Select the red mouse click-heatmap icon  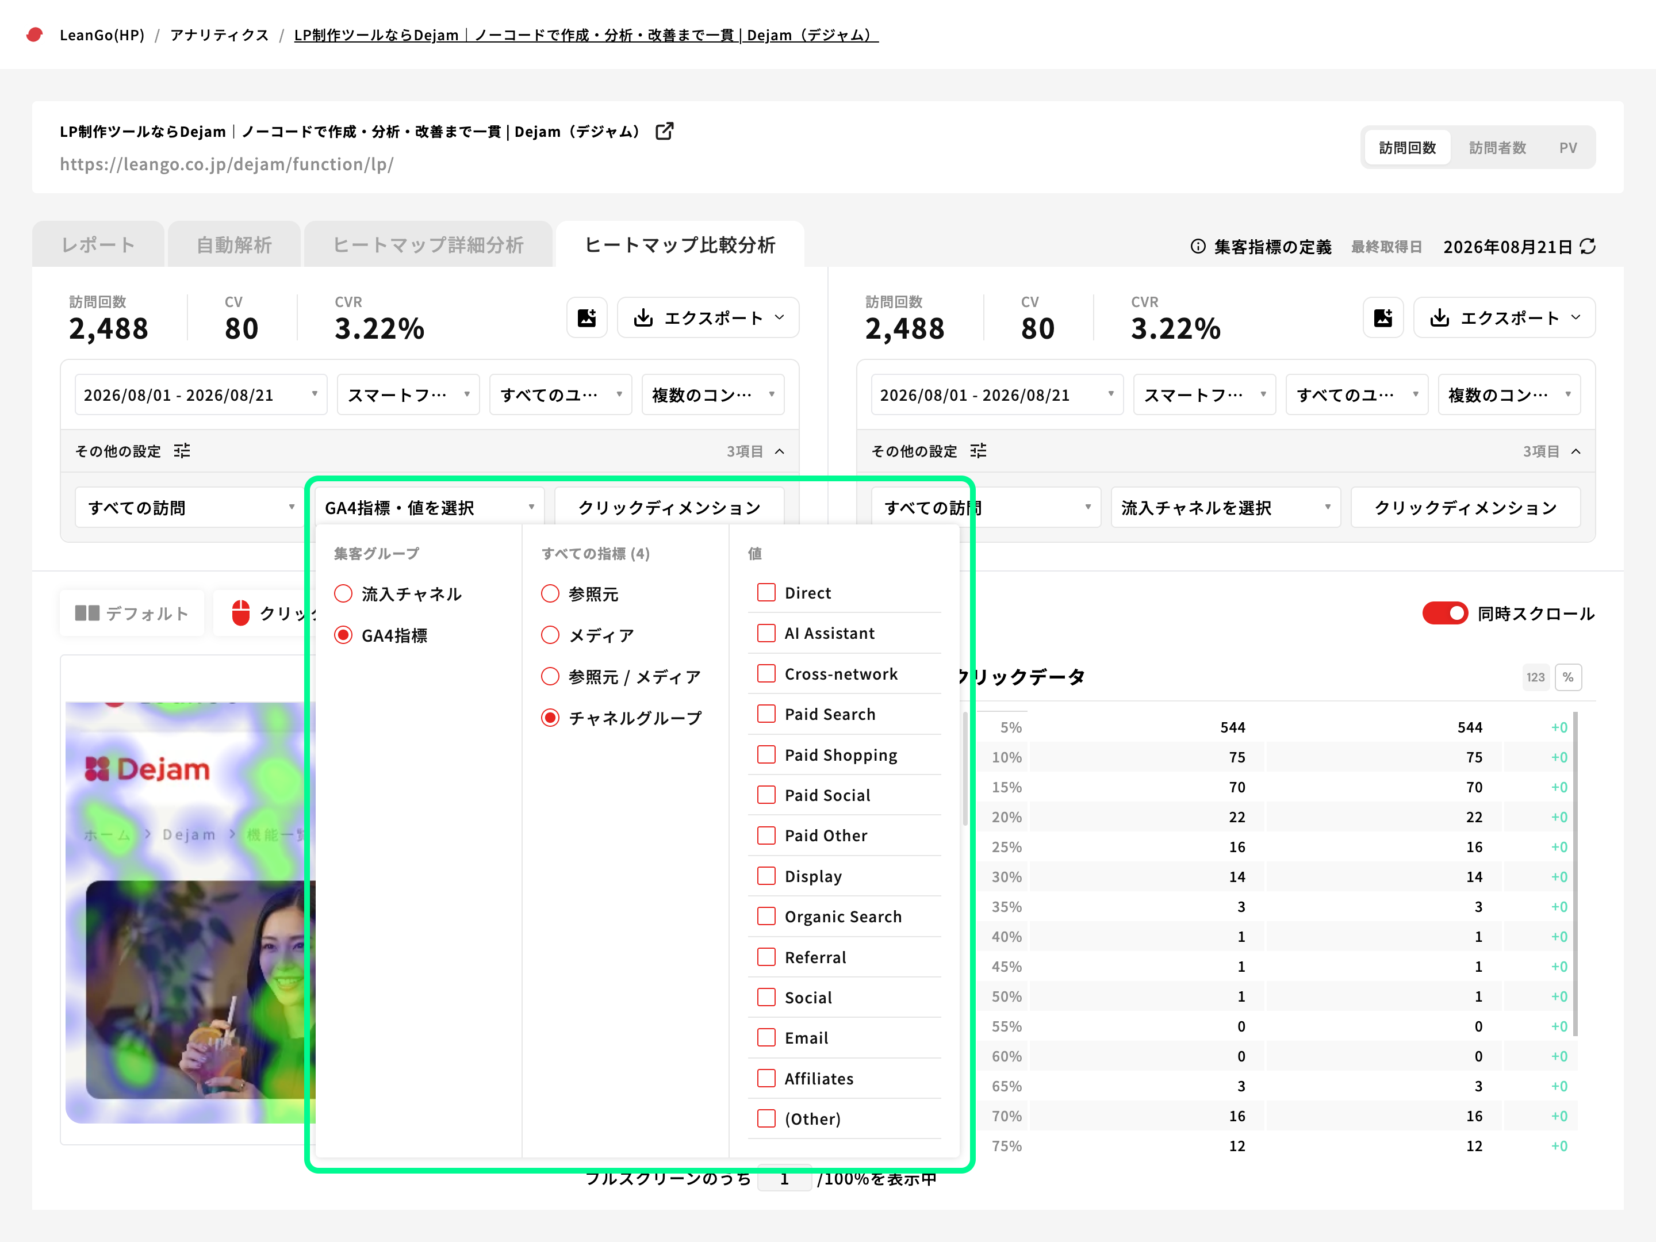(x=240, y=612)
